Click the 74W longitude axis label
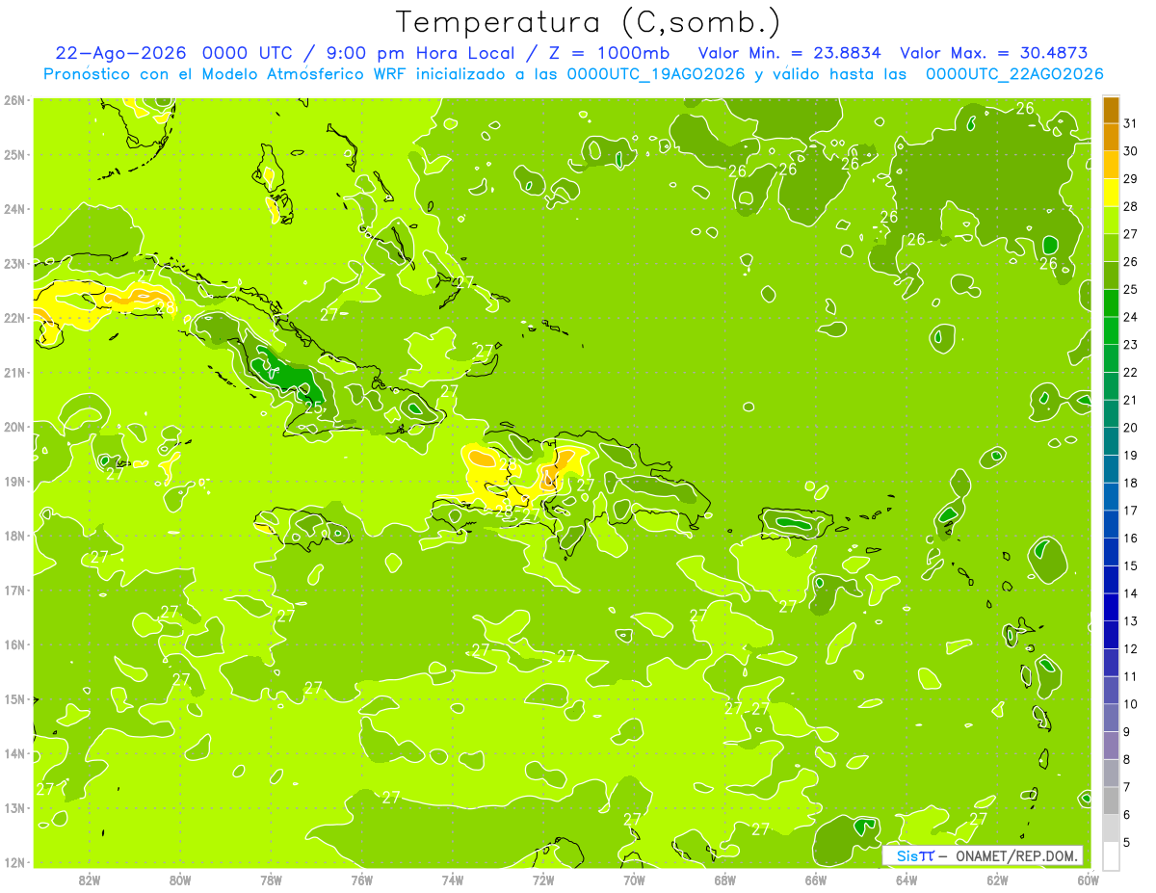 pos(453,880)
